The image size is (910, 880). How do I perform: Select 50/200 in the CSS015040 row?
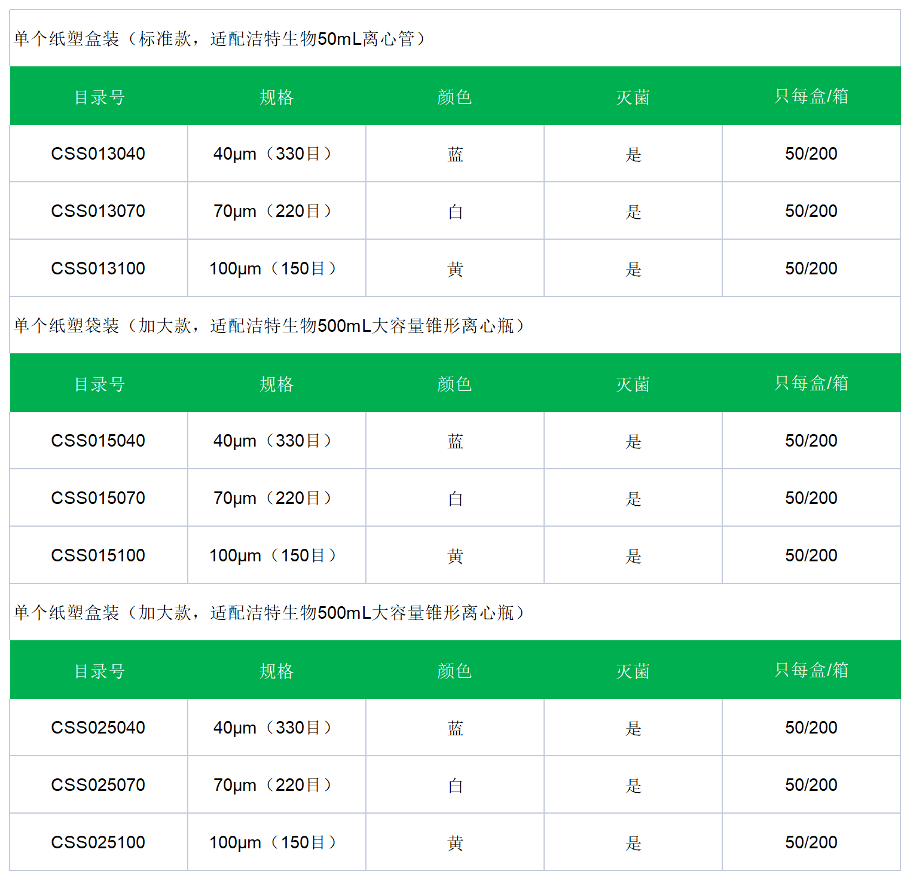(811, 441)
